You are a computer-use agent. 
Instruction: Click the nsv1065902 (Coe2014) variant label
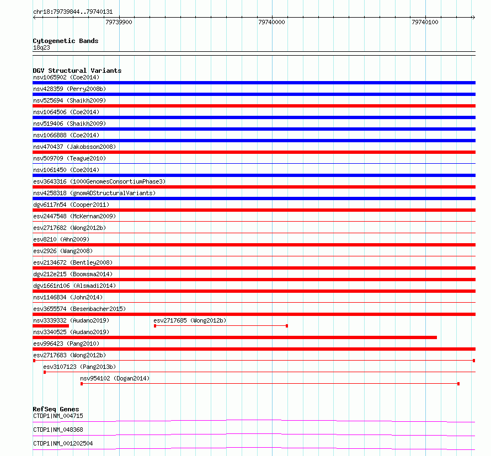[x=66, y=77]
